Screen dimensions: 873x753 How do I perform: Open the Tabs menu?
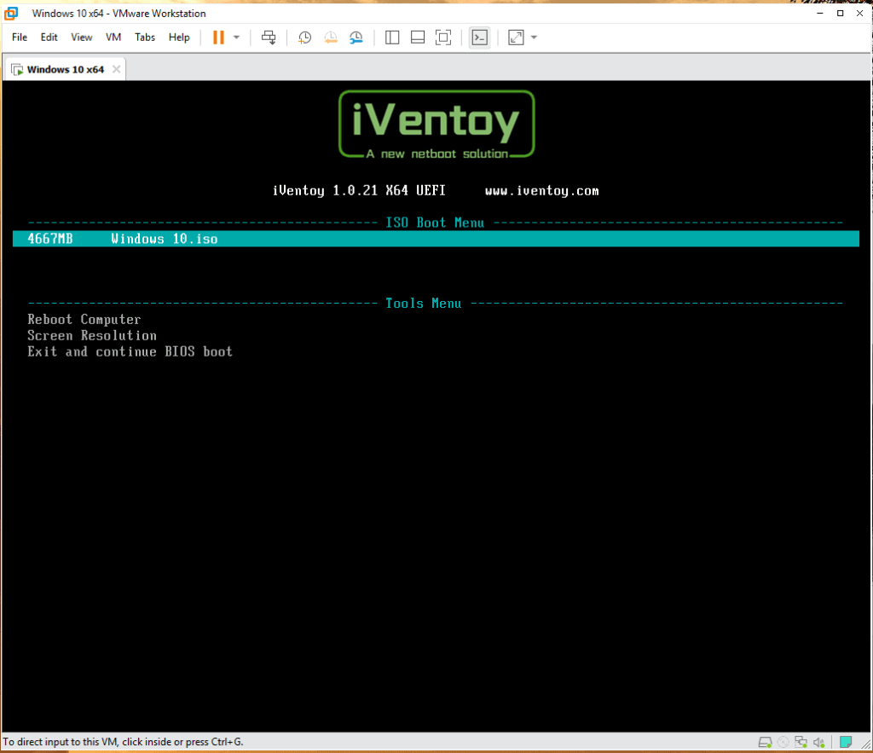pyautogui.click(x=145, y=38)
